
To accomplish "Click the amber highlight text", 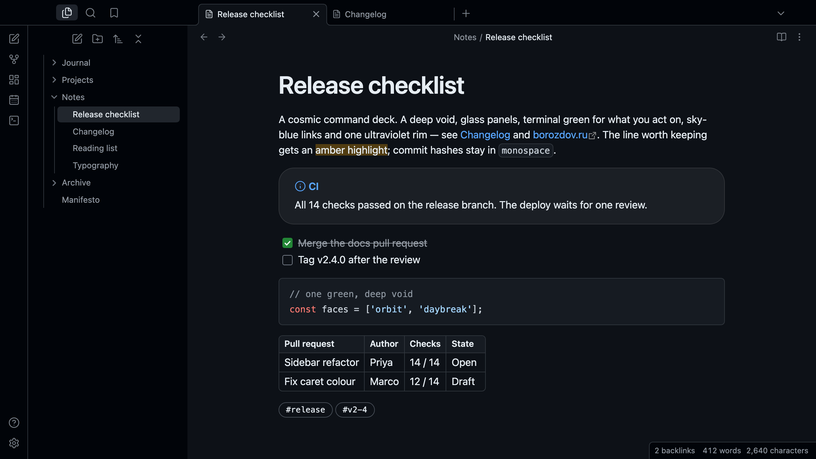I will pos(351,150).
